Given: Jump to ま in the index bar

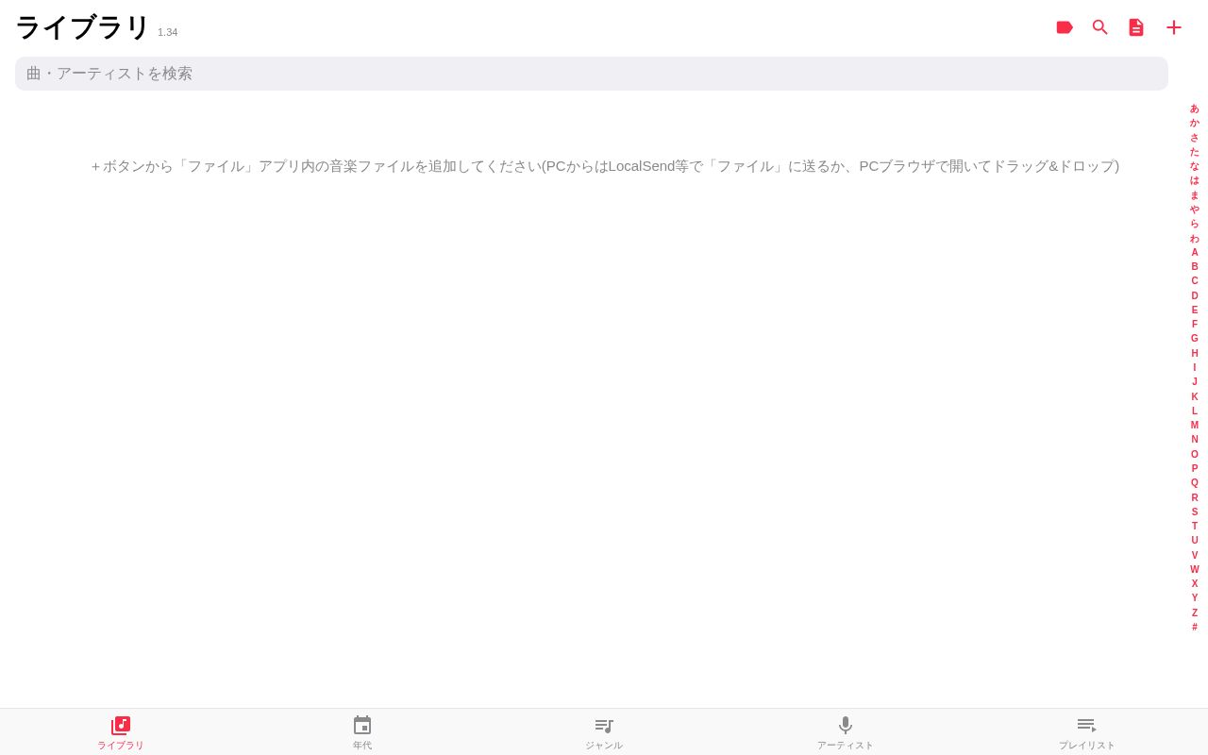Looking at the screenshot, I should (x=1195, y=195).
